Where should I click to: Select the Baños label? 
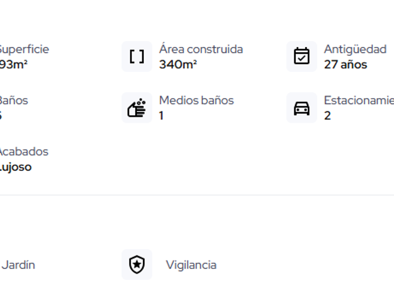(14, 100)
